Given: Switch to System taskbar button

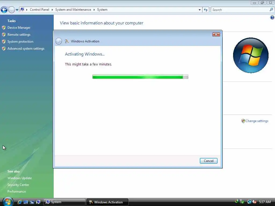Looking at the screenshot, I should 64,202.
